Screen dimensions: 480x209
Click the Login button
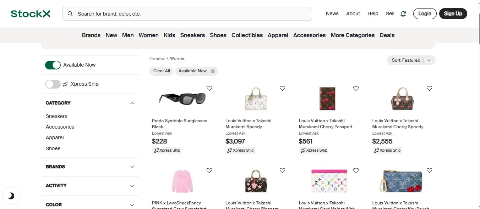[425, 14]
